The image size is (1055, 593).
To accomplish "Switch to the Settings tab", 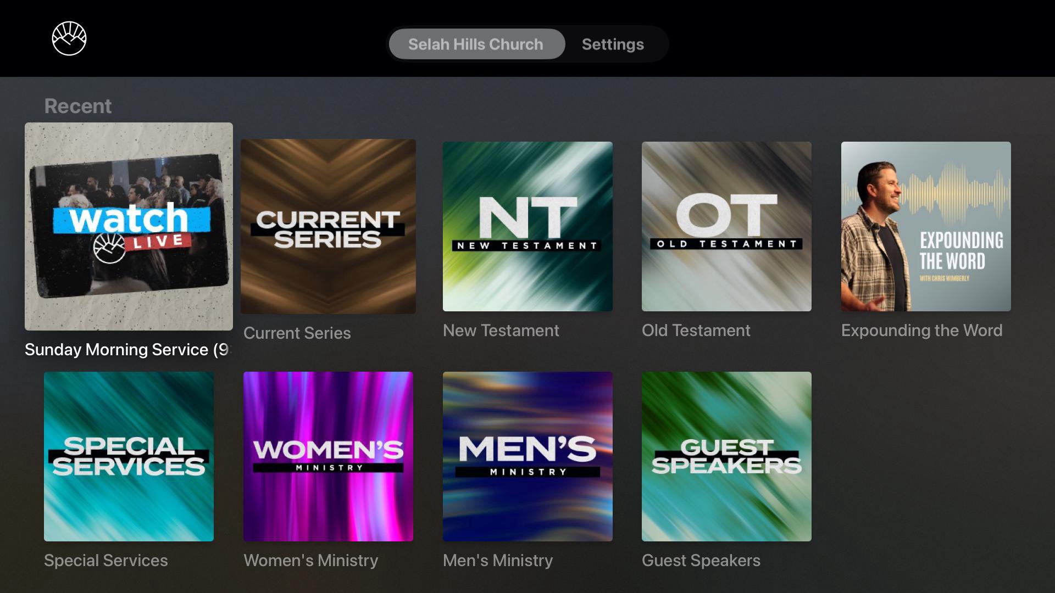I will coord(612,44).
